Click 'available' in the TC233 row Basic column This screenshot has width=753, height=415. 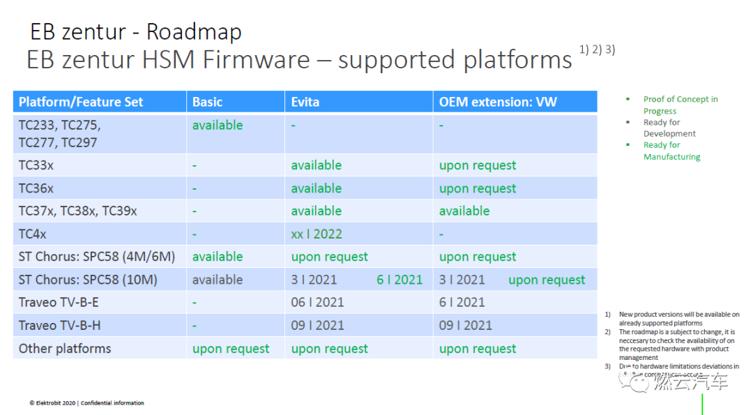pyautogui.click(x=218, y=126)
